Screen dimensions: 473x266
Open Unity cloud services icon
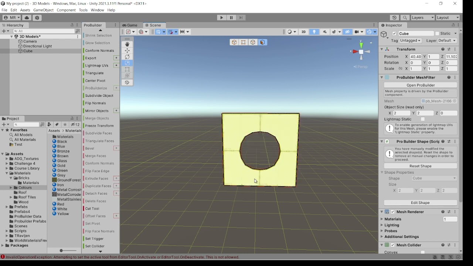click(x=27, y=17)
